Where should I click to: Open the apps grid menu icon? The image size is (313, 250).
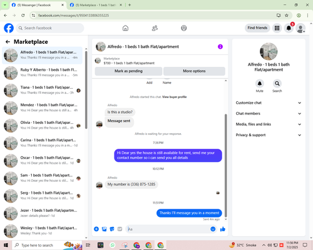pos(277,28)
